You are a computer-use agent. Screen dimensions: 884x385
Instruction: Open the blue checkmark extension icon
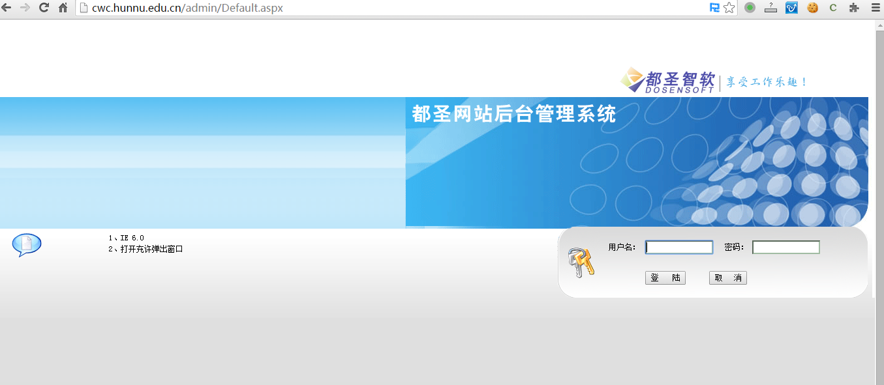(791, 8)
